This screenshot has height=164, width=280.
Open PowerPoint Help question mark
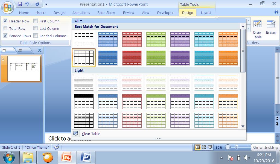click(276, 12)
